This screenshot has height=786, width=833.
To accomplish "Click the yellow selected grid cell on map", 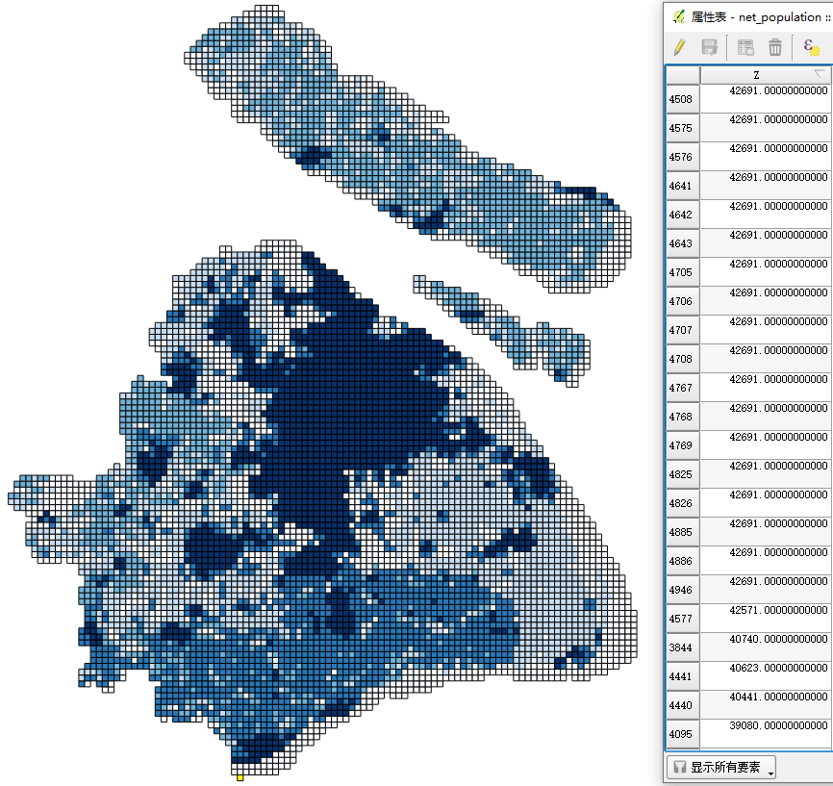I will pos(240,778).
